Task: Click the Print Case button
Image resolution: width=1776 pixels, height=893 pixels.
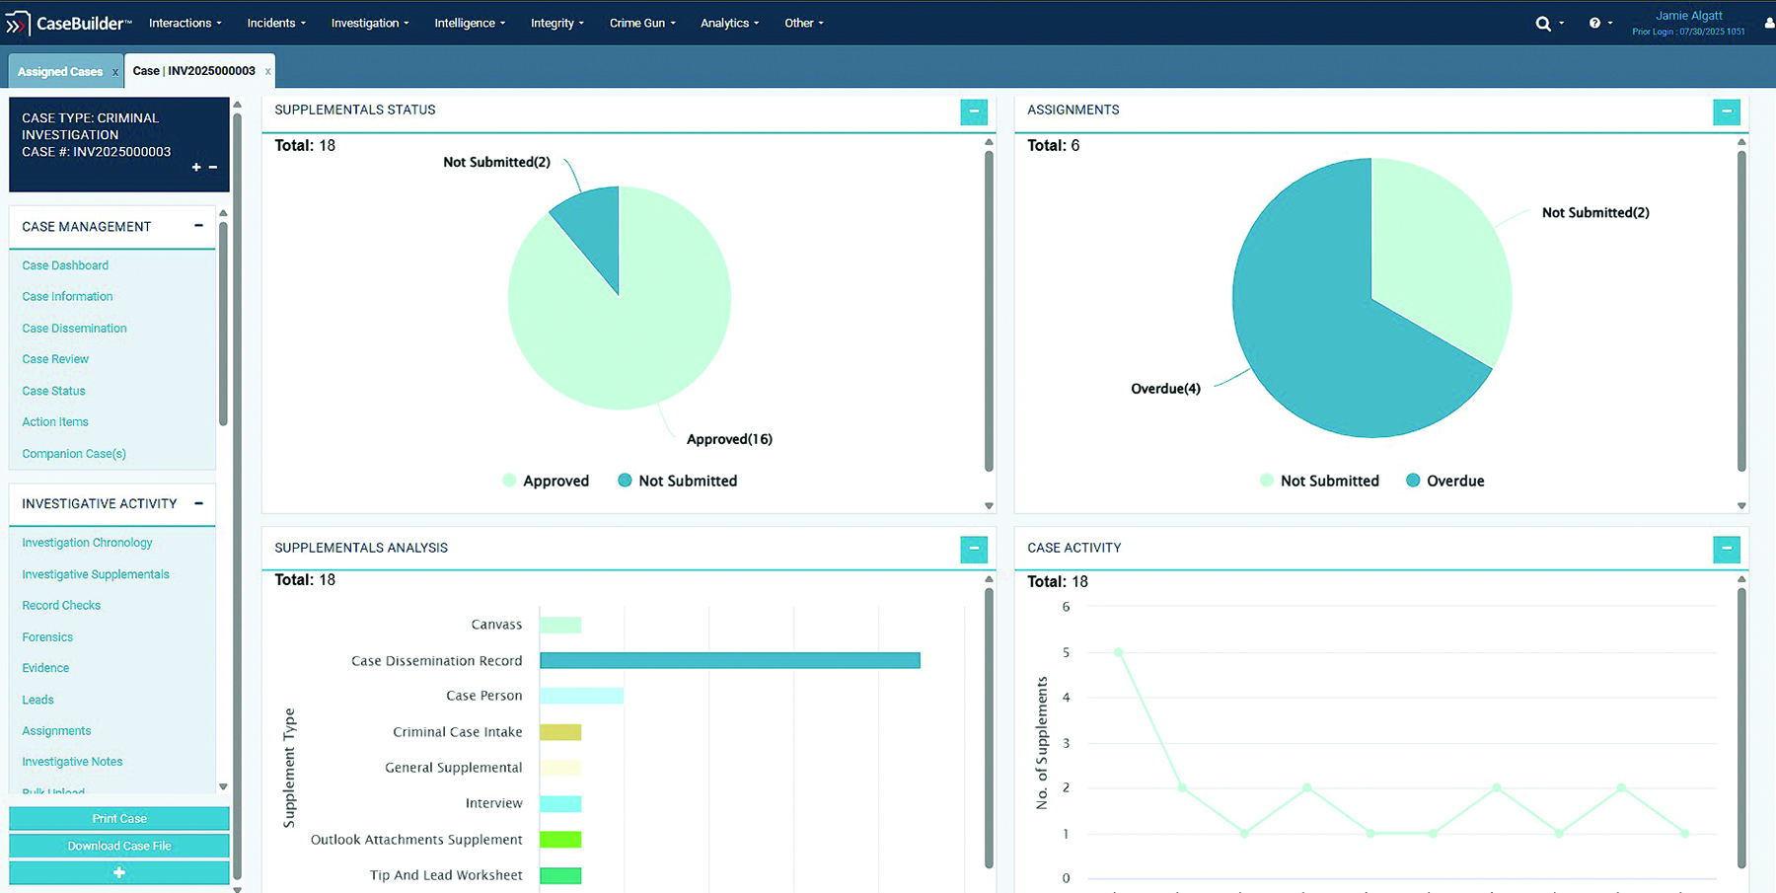Action: tap(119, 818)
